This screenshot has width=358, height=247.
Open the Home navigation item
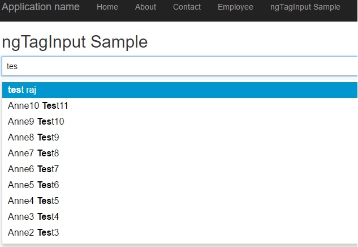pyautogui.click(x=107, y=7)
